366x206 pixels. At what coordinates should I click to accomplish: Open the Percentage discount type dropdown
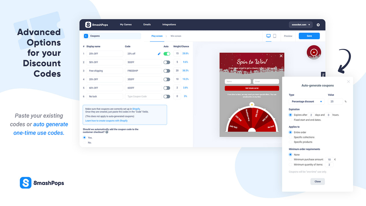[306, 101]
